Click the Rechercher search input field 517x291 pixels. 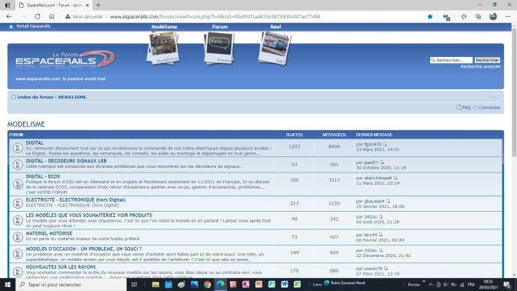451,60
